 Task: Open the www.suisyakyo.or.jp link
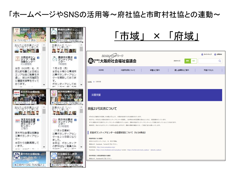tap(106, 147)
